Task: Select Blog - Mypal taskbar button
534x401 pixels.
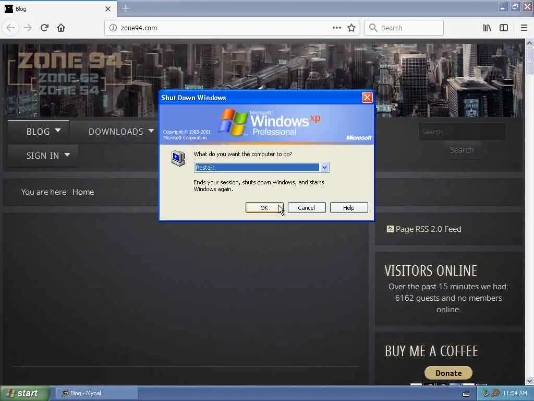Action: 96,393
